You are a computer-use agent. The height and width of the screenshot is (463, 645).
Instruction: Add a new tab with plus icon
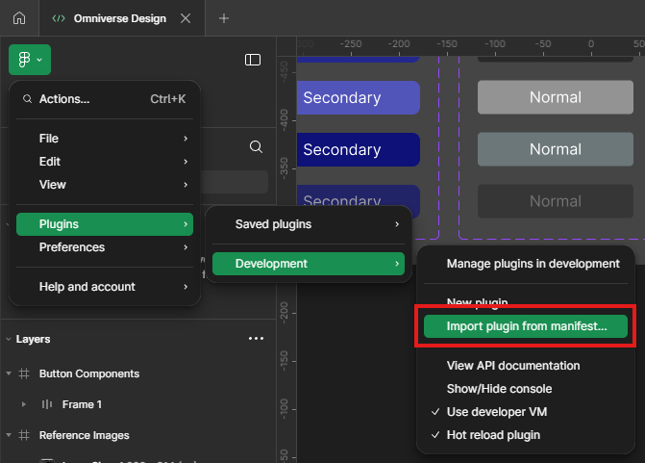tap(224, 18)
